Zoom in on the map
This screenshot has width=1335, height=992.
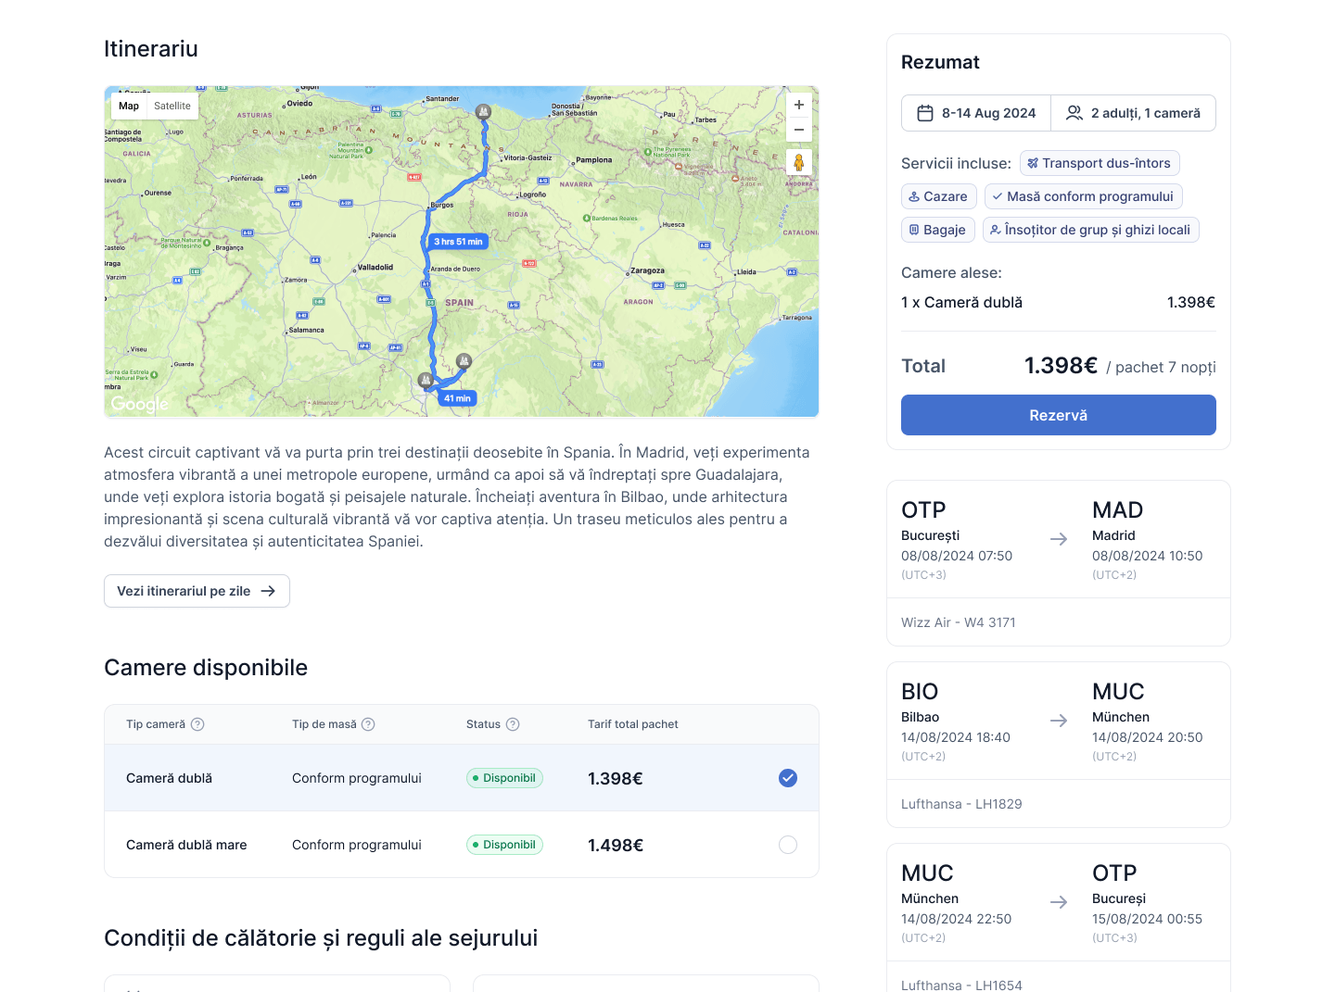point(798,106)
